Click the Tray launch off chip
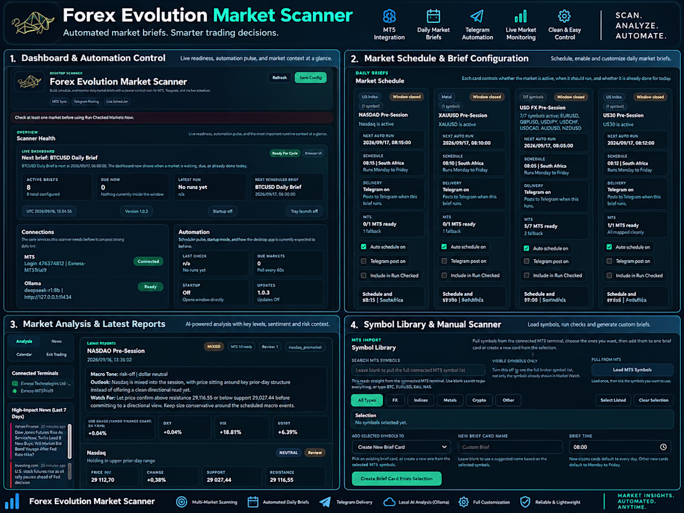The image size is (684, 513). 304,211
